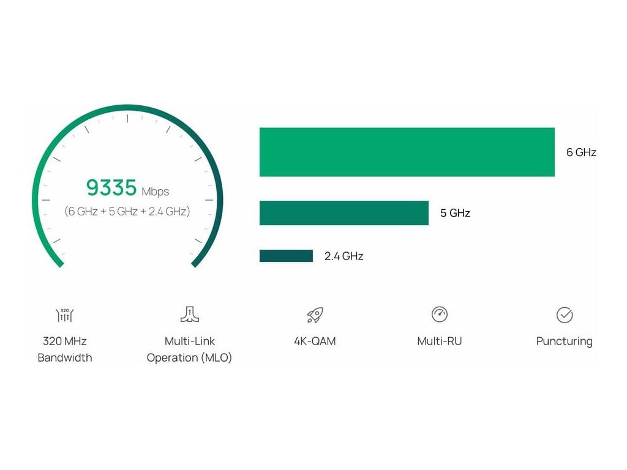The image size is (627, 470).
Task: Click the '5 GHz' bar label
Action: pos(455,213)
